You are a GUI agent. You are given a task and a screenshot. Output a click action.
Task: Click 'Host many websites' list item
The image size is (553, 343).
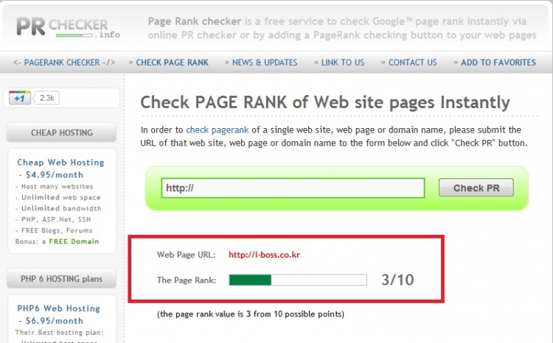coord(57,186)
